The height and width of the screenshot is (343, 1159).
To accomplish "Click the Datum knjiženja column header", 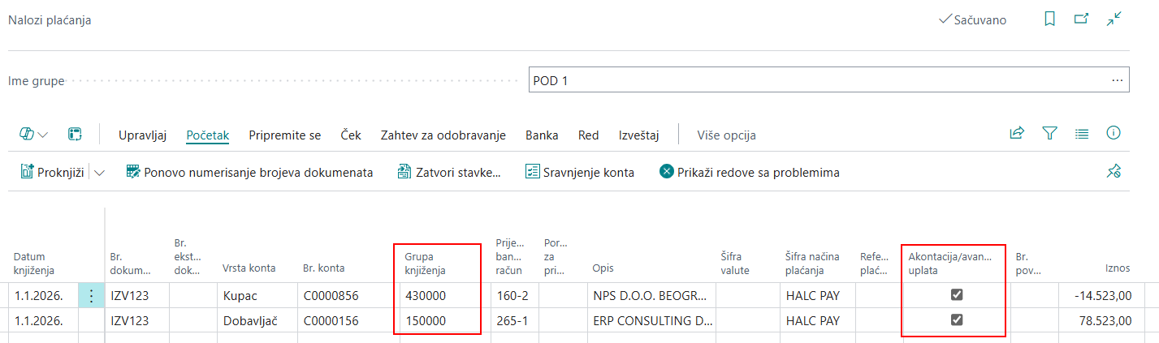I will click(36, 263).
